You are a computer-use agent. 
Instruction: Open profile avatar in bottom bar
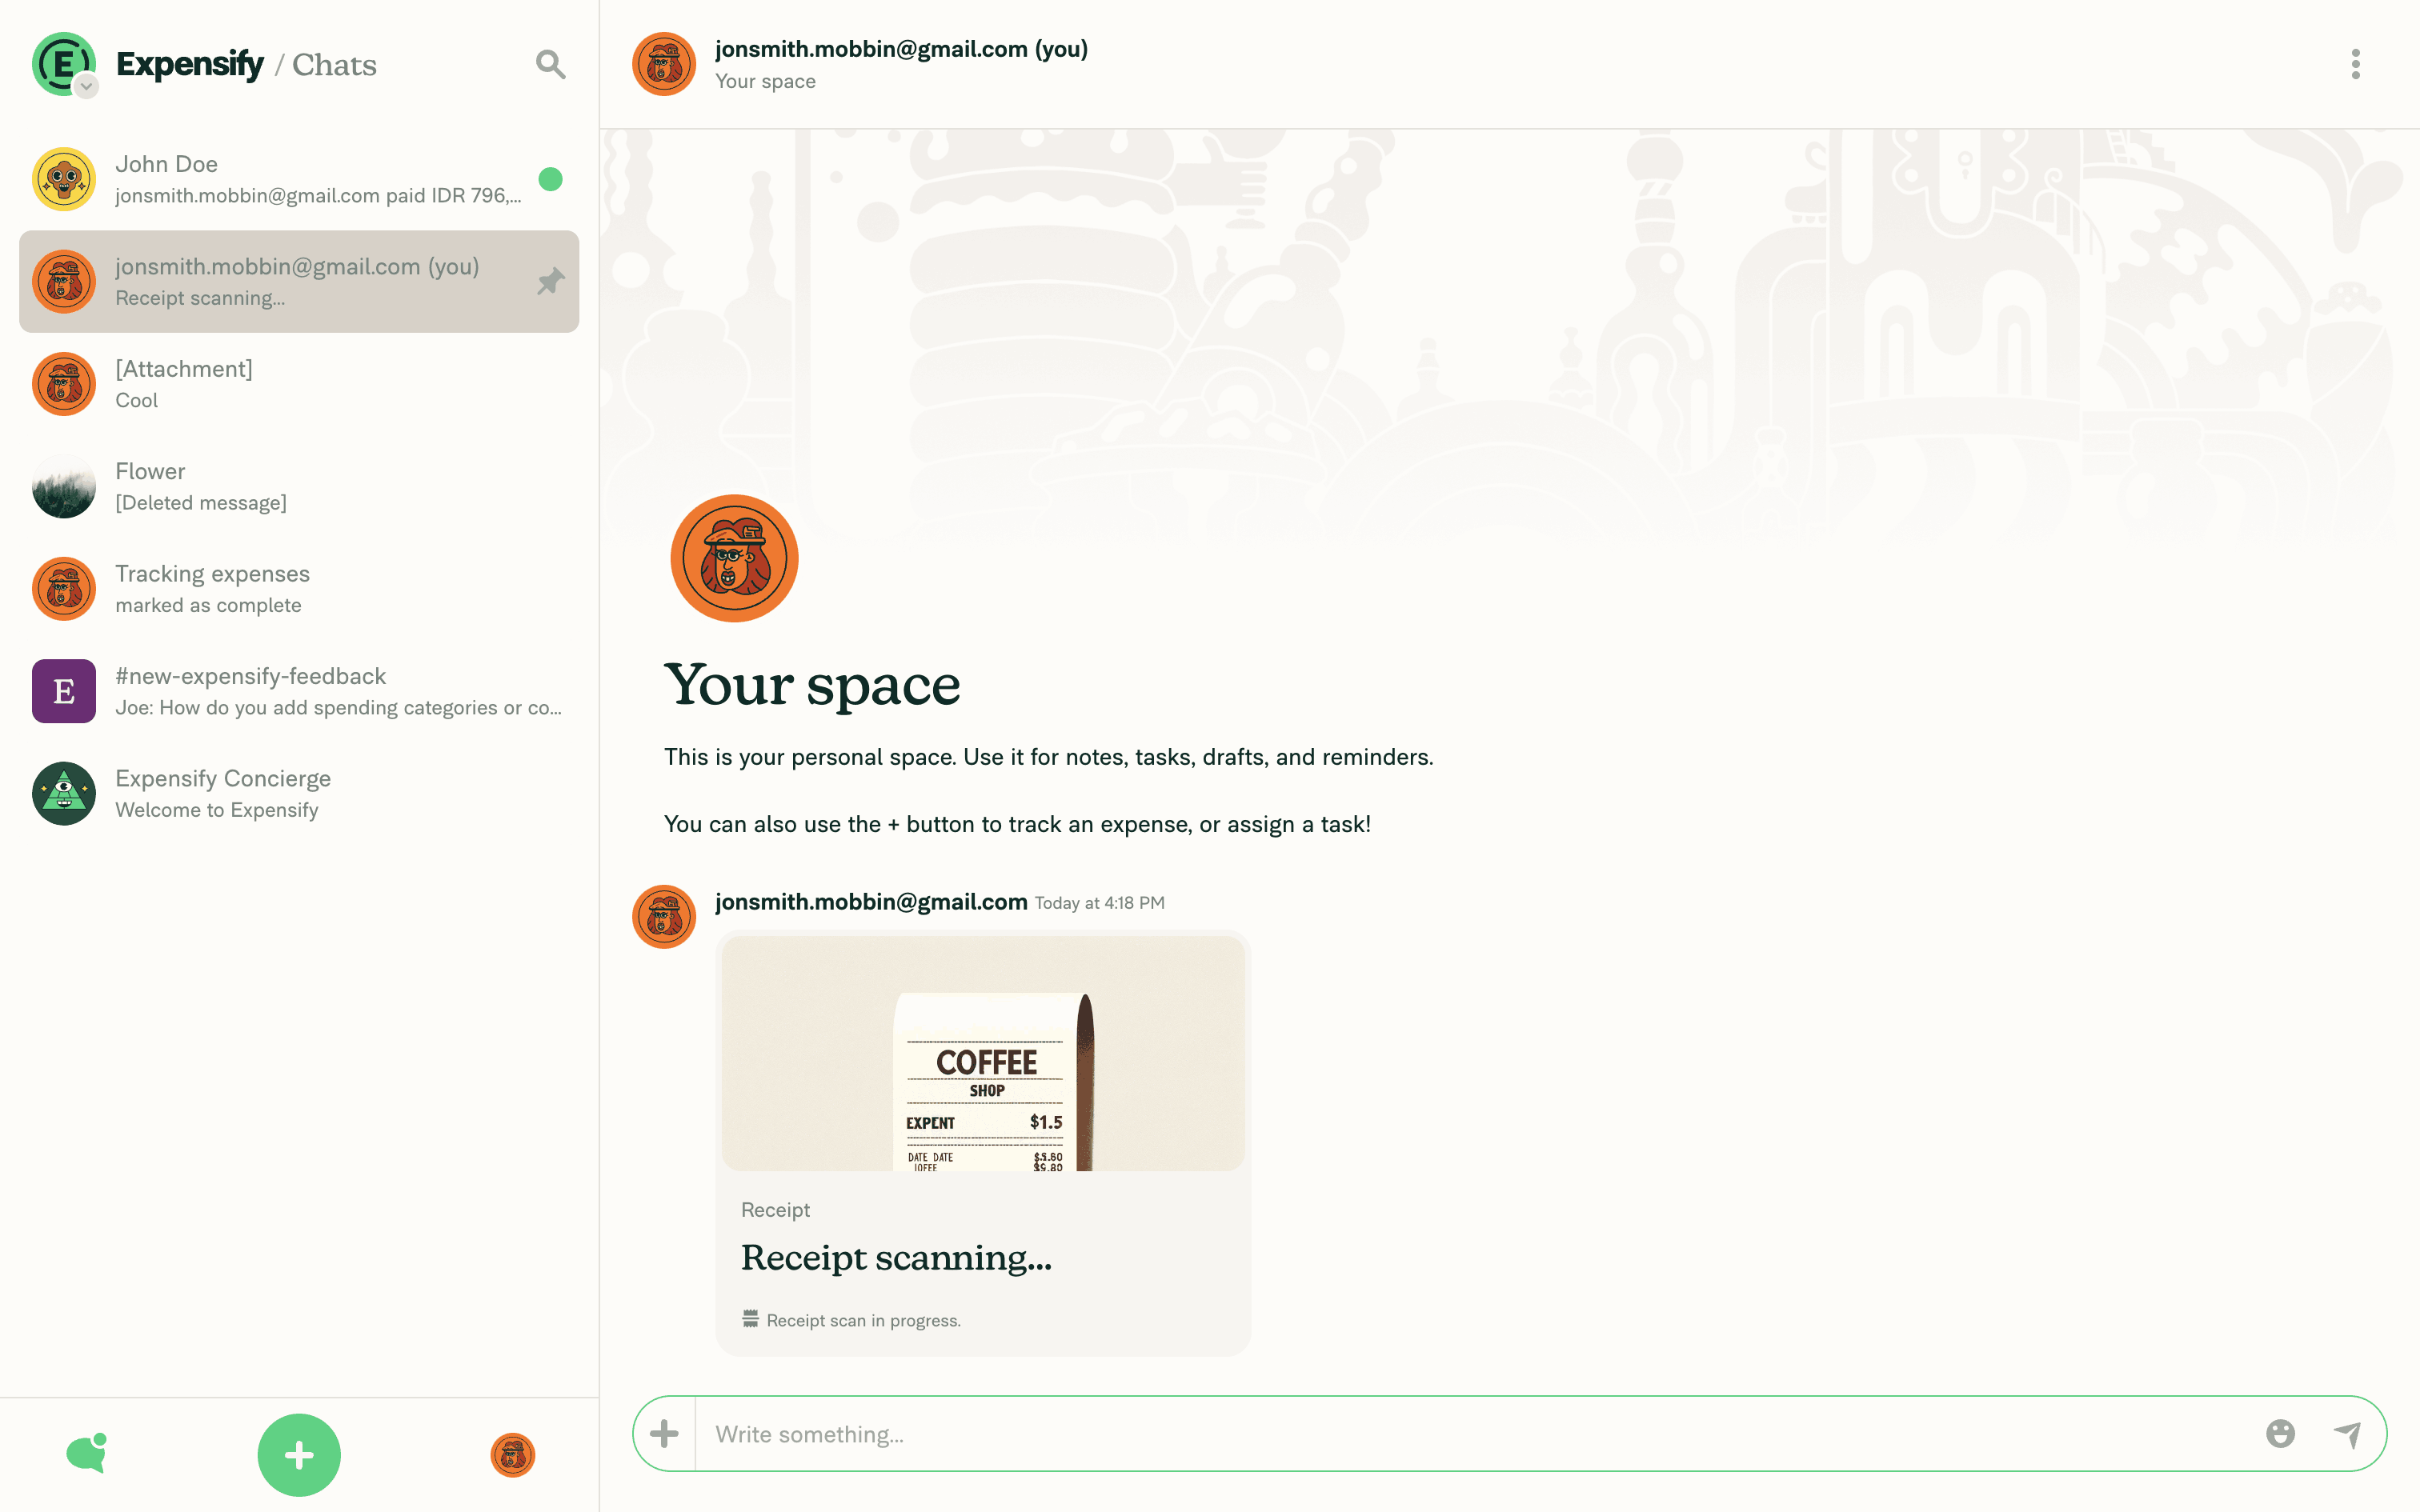click(512, 1455)
